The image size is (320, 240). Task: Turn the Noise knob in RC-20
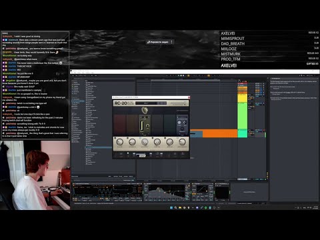[x=119, y=142]
